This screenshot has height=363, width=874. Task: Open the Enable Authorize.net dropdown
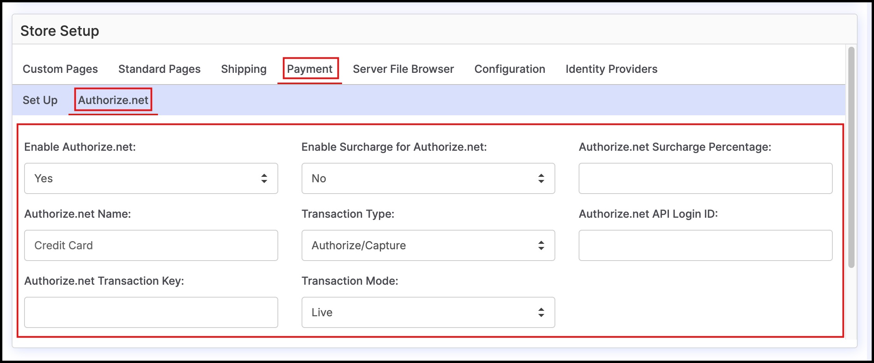(151, 178)
